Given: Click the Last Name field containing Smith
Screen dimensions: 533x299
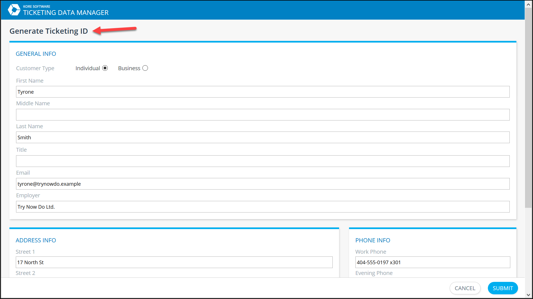Looking at the screenshot, I should [263, 137].
